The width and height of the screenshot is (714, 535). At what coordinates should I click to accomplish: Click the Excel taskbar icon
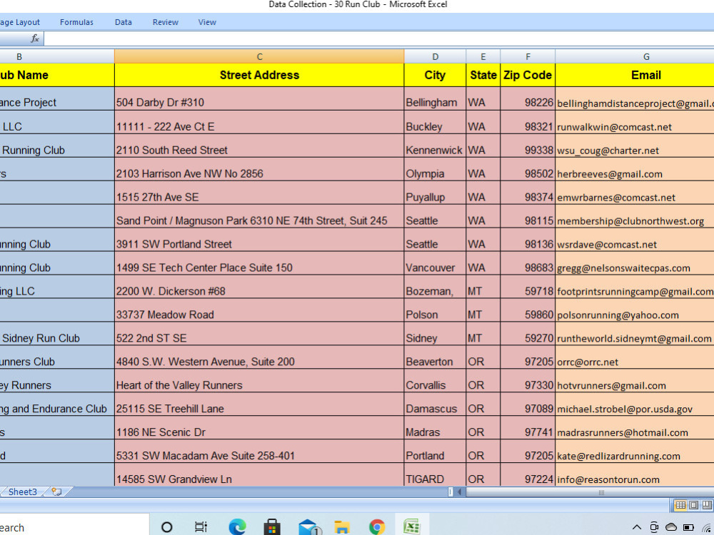412,526
